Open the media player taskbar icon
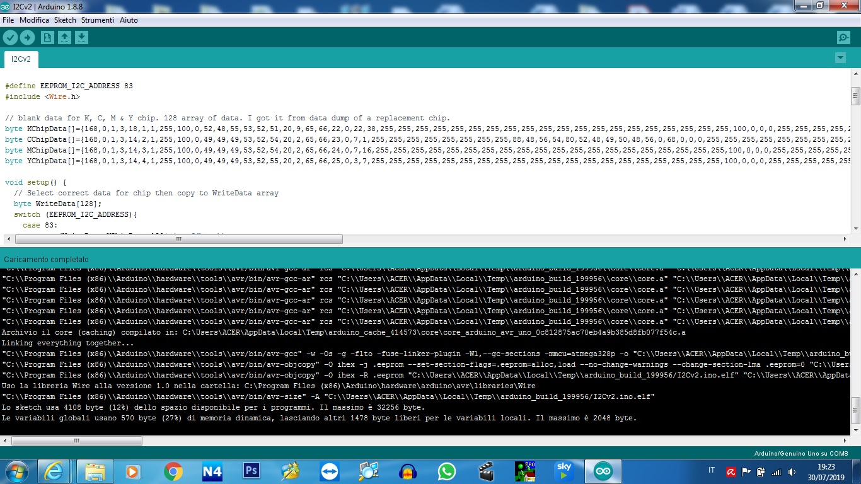The width and height of the screenshot is (861, 484). pos(133,471)
